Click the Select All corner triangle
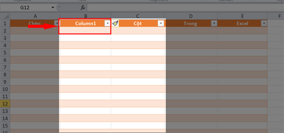284x133 pixels. click(6, 16)
